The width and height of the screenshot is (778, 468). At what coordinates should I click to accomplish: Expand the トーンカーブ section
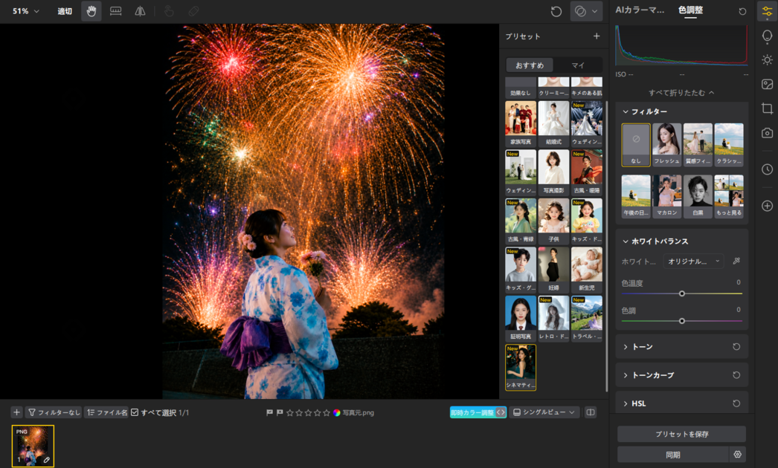click(626, 375)
